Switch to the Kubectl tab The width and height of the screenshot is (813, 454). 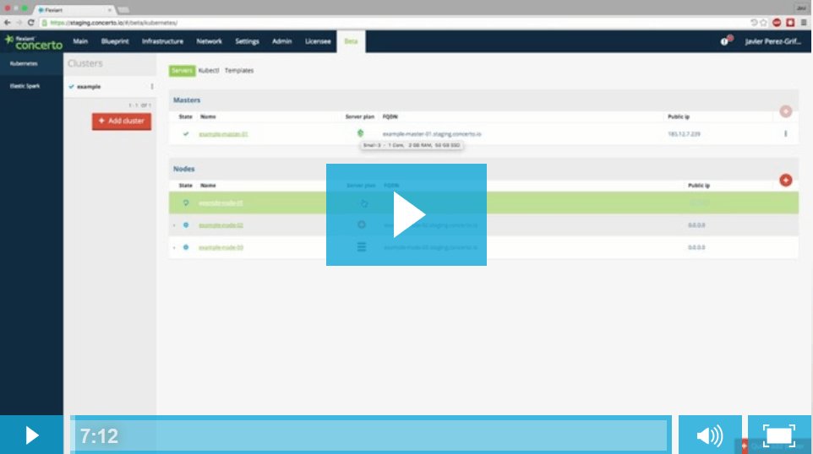click(x=209, y=70)
